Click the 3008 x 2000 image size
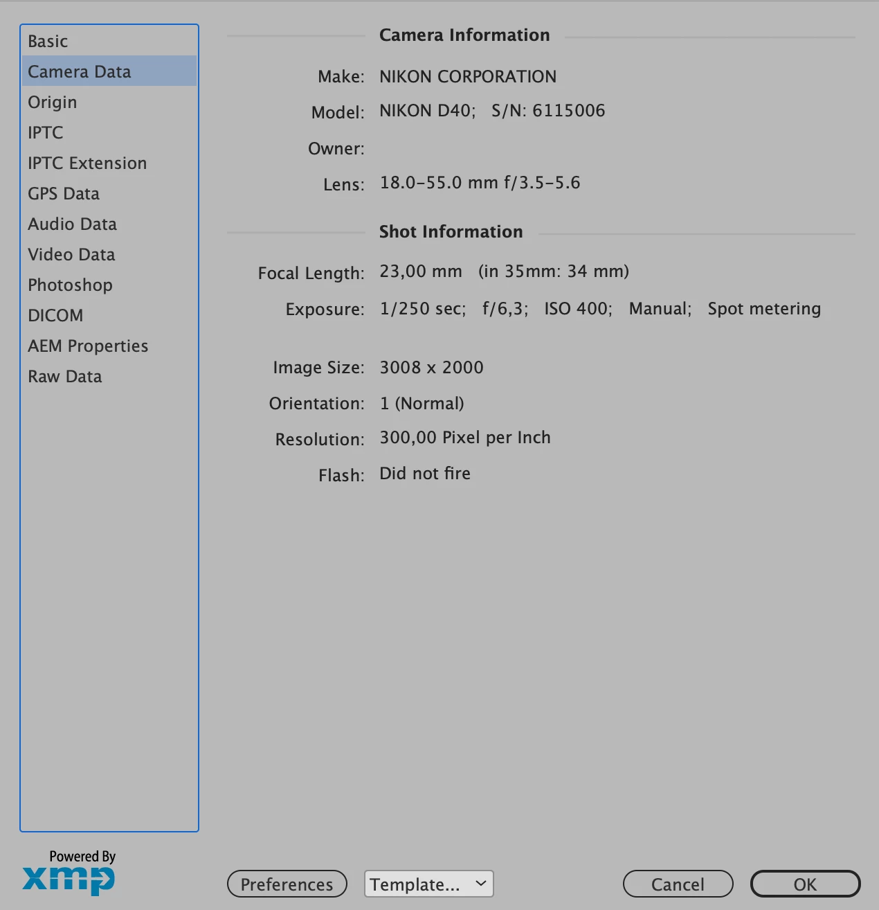Screen dimensions: 879x910 pyautogui.click(x=431, y=368)
